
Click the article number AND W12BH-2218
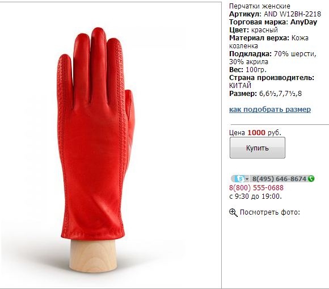coord(292,14)
